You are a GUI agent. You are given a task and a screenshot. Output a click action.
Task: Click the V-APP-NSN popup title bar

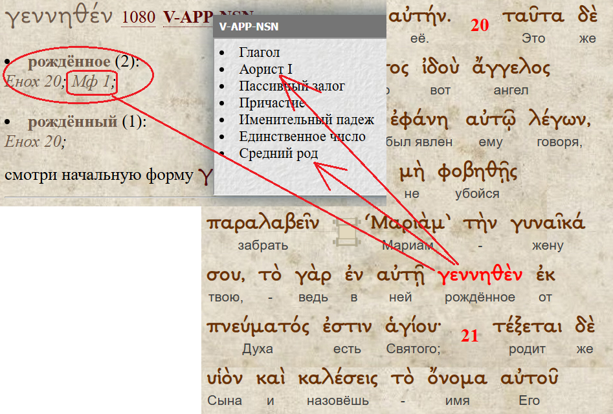pos(300,26)
